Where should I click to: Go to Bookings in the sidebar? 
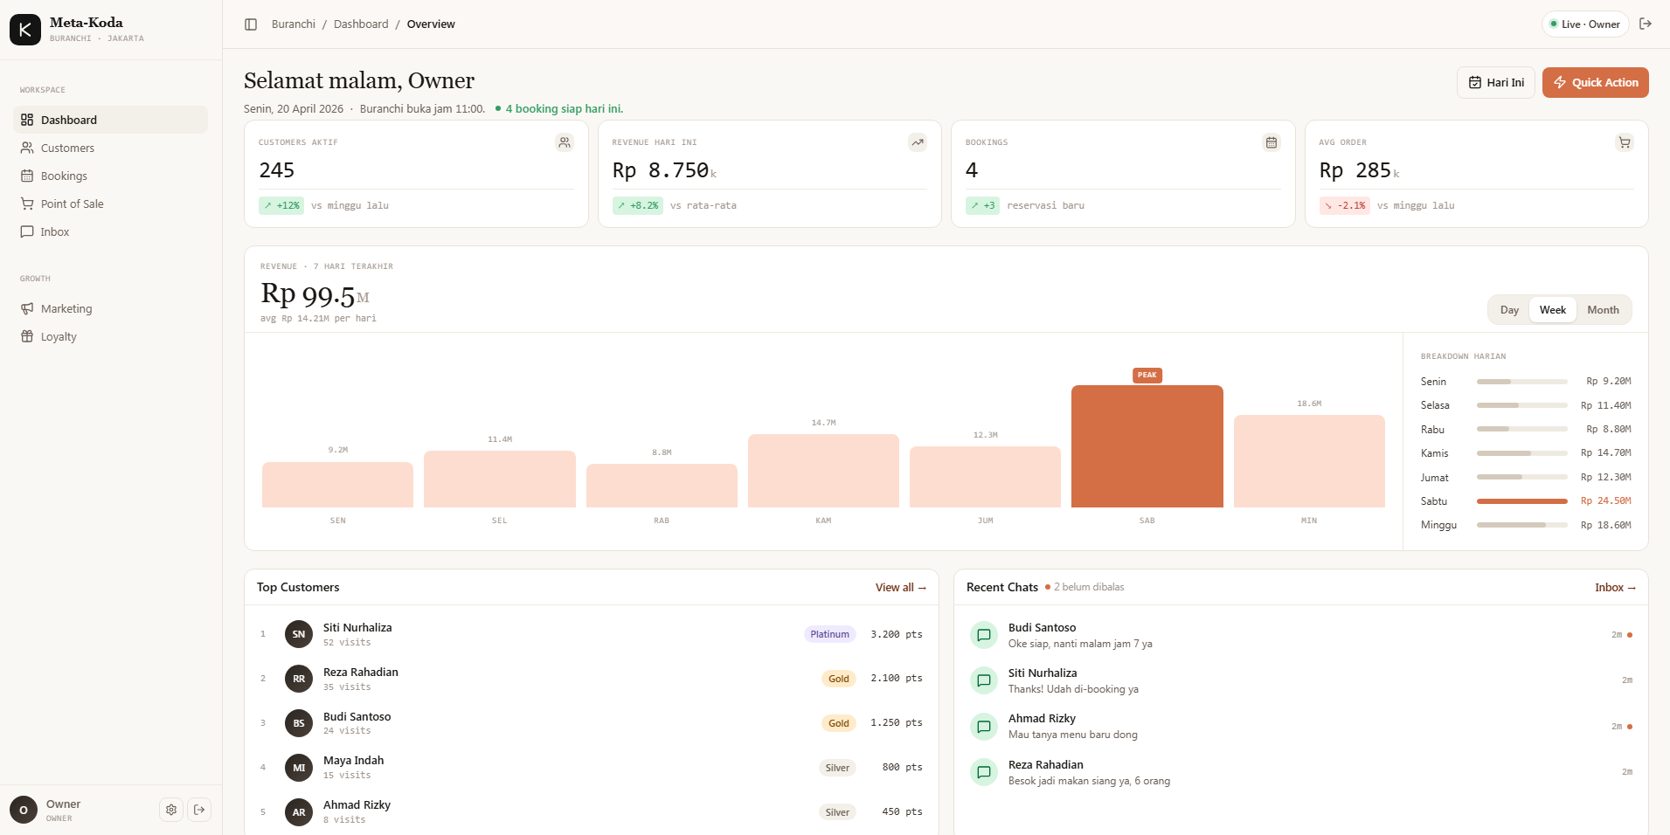click(111, 176)
